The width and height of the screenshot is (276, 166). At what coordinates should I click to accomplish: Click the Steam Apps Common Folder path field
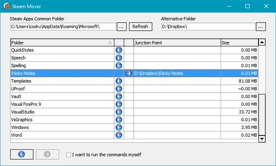(63, 26)
